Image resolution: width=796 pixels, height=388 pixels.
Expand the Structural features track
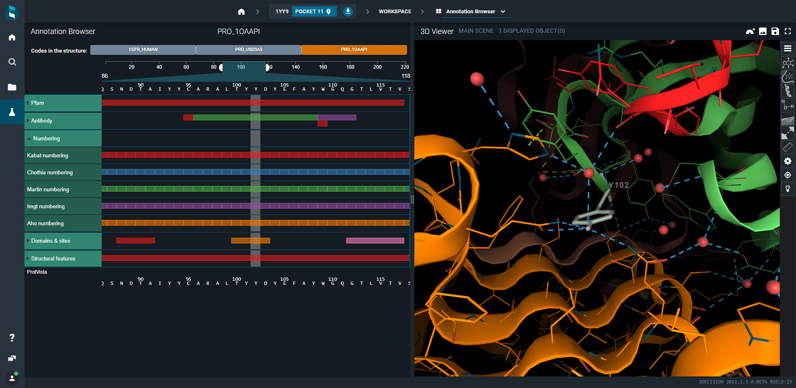[28, 258]
